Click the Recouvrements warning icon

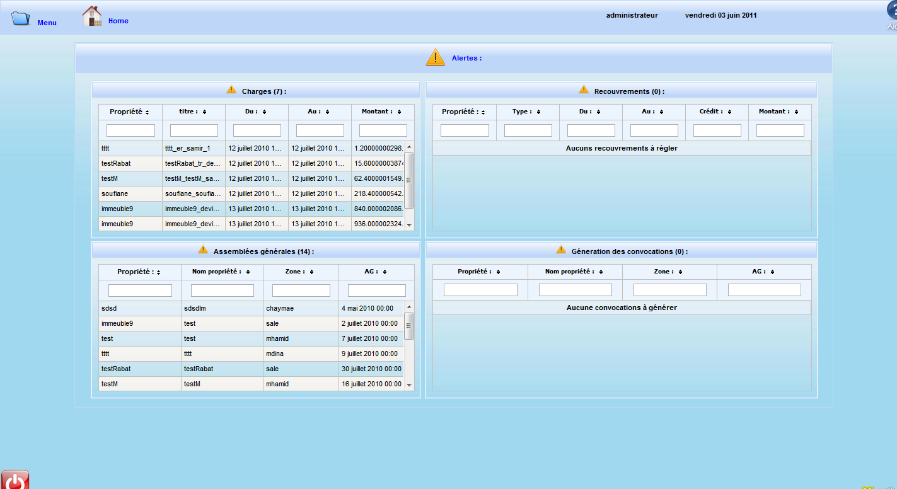(x=584, y=89)
